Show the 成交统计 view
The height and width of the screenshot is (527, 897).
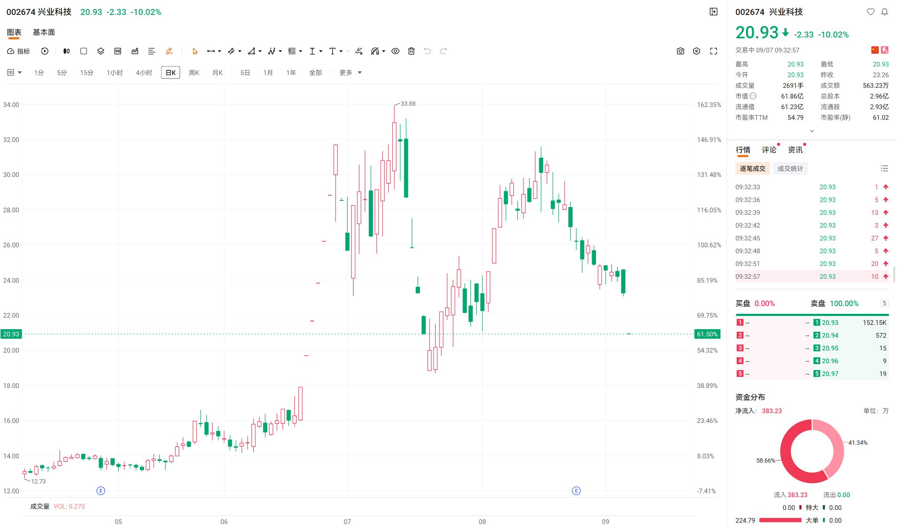pyautogui.click(x=790, y=169)
